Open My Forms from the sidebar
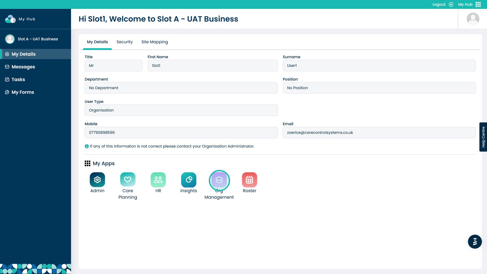Viewport: 487px width, 274px height. (x=23, y=92)
